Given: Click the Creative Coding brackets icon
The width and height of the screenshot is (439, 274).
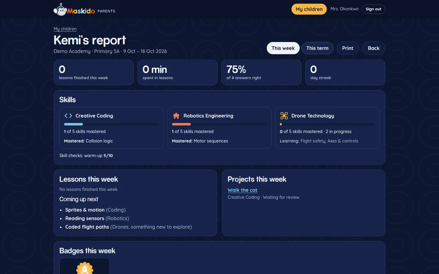Looking at the screenshot, I should pyautogui.click(x=68, y=116).
